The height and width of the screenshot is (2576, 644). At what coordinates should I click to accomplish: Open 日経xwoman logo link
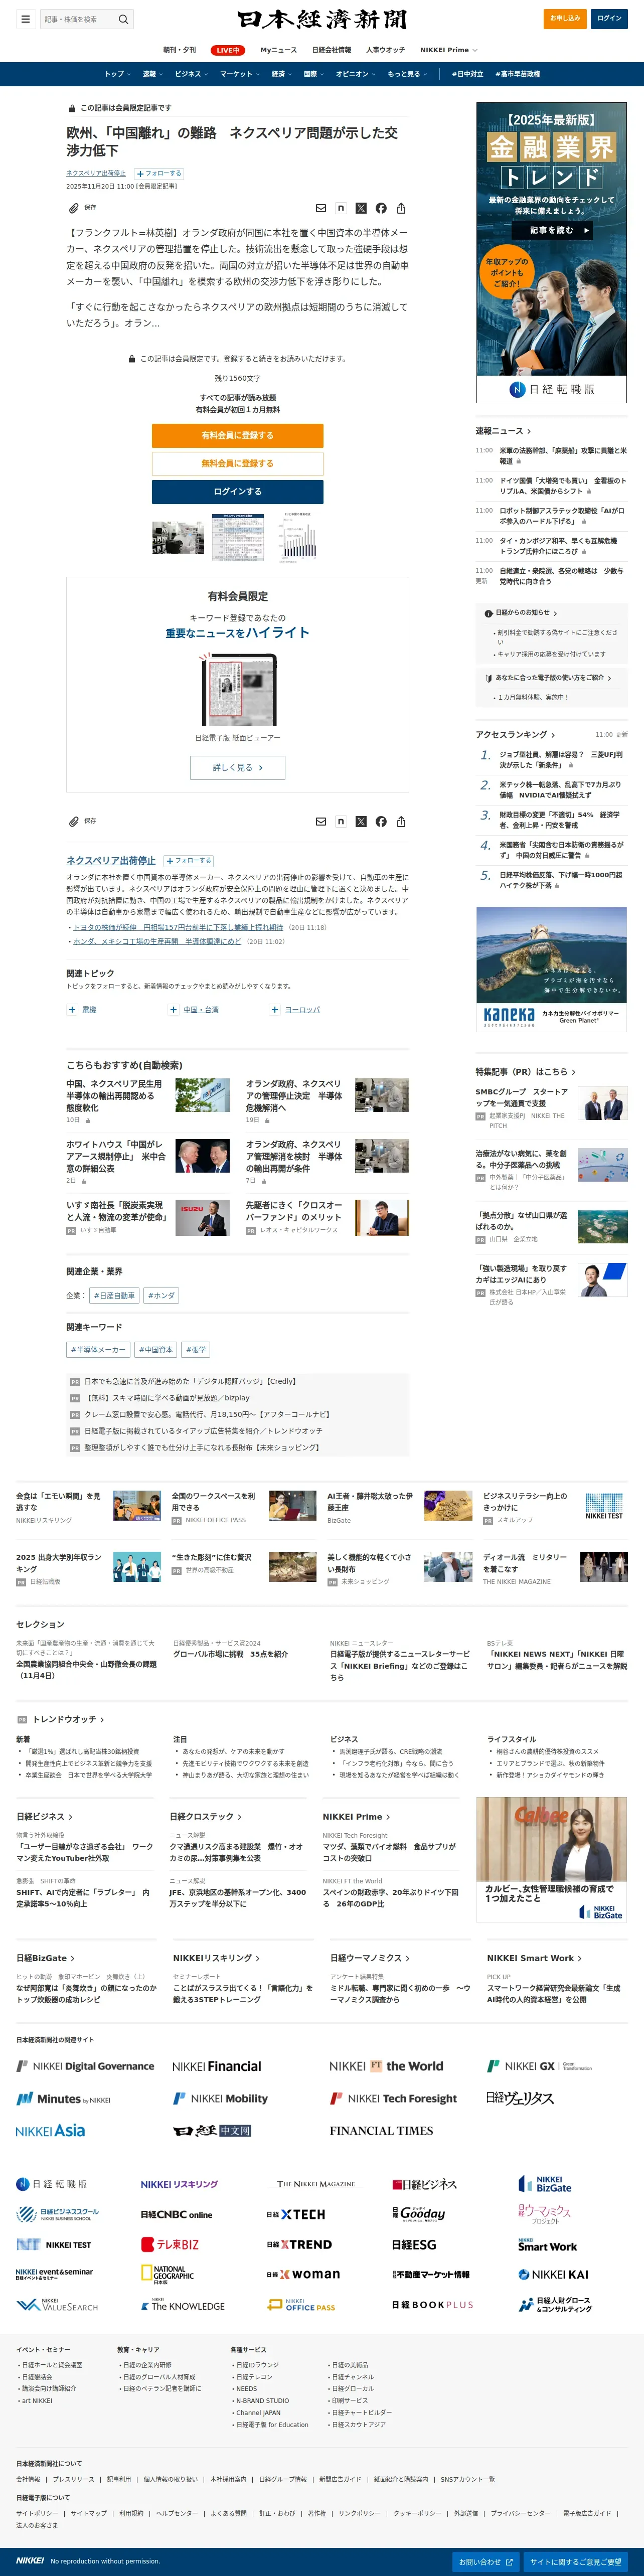[x=303, y=2274]
